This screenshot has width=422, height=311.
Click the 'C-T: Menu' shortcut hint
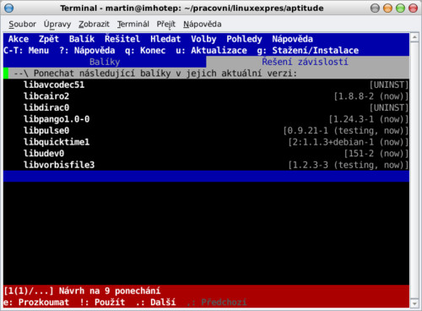(x=26, y=51)
